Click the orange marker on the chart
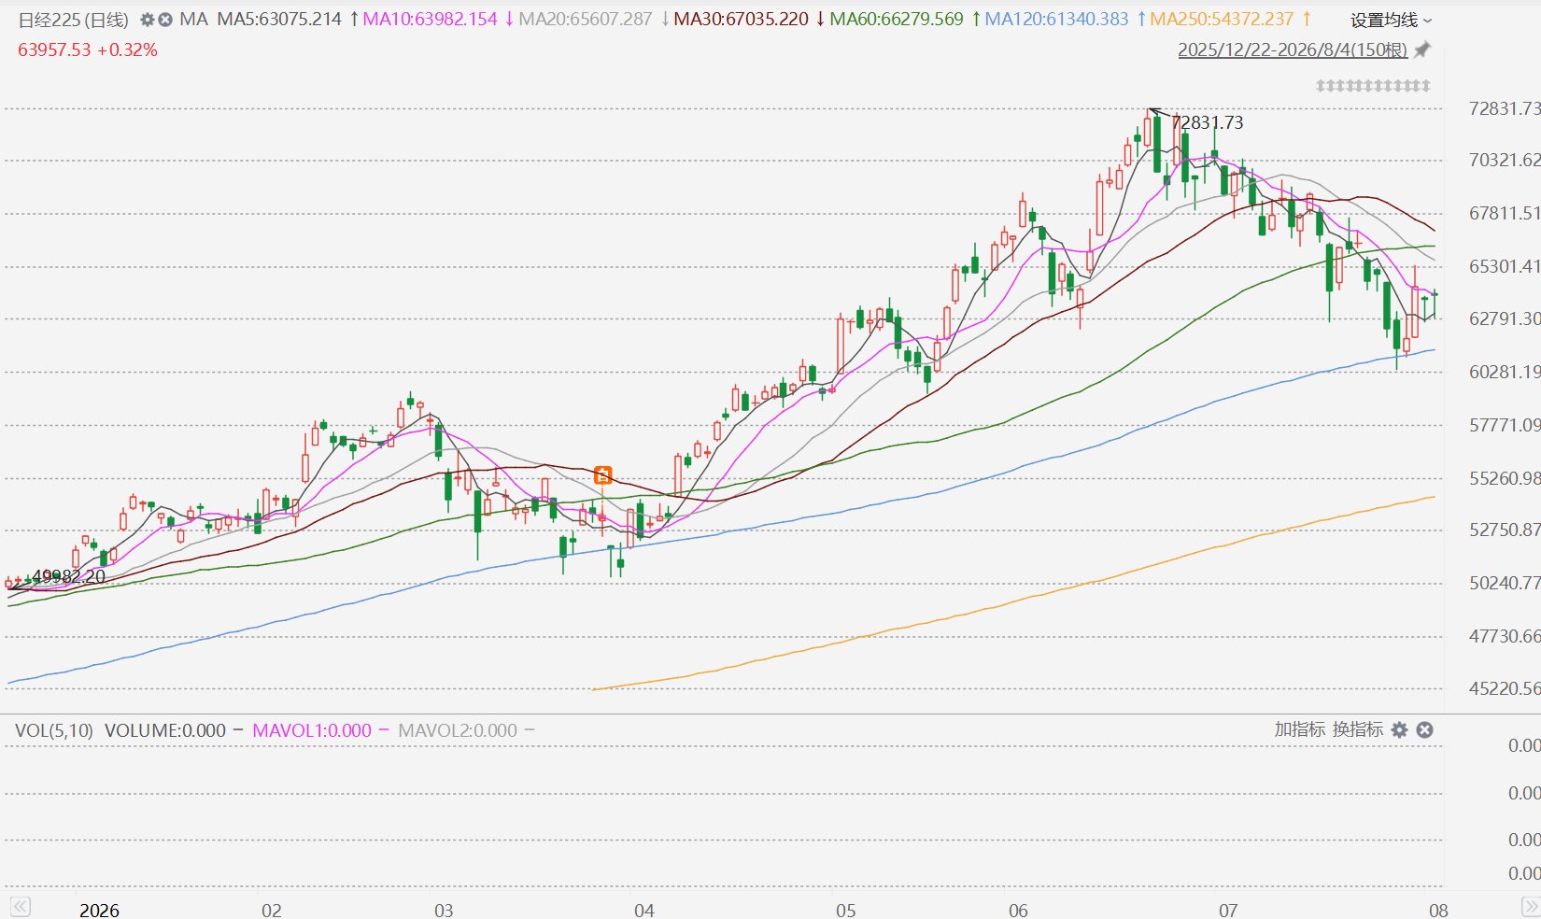The height and width of the screenshot is (919, 1541). [x=603, y=476]
